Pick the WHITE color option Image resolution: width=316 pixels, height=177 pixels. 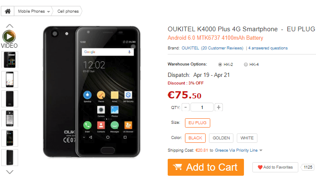(247, 138)
